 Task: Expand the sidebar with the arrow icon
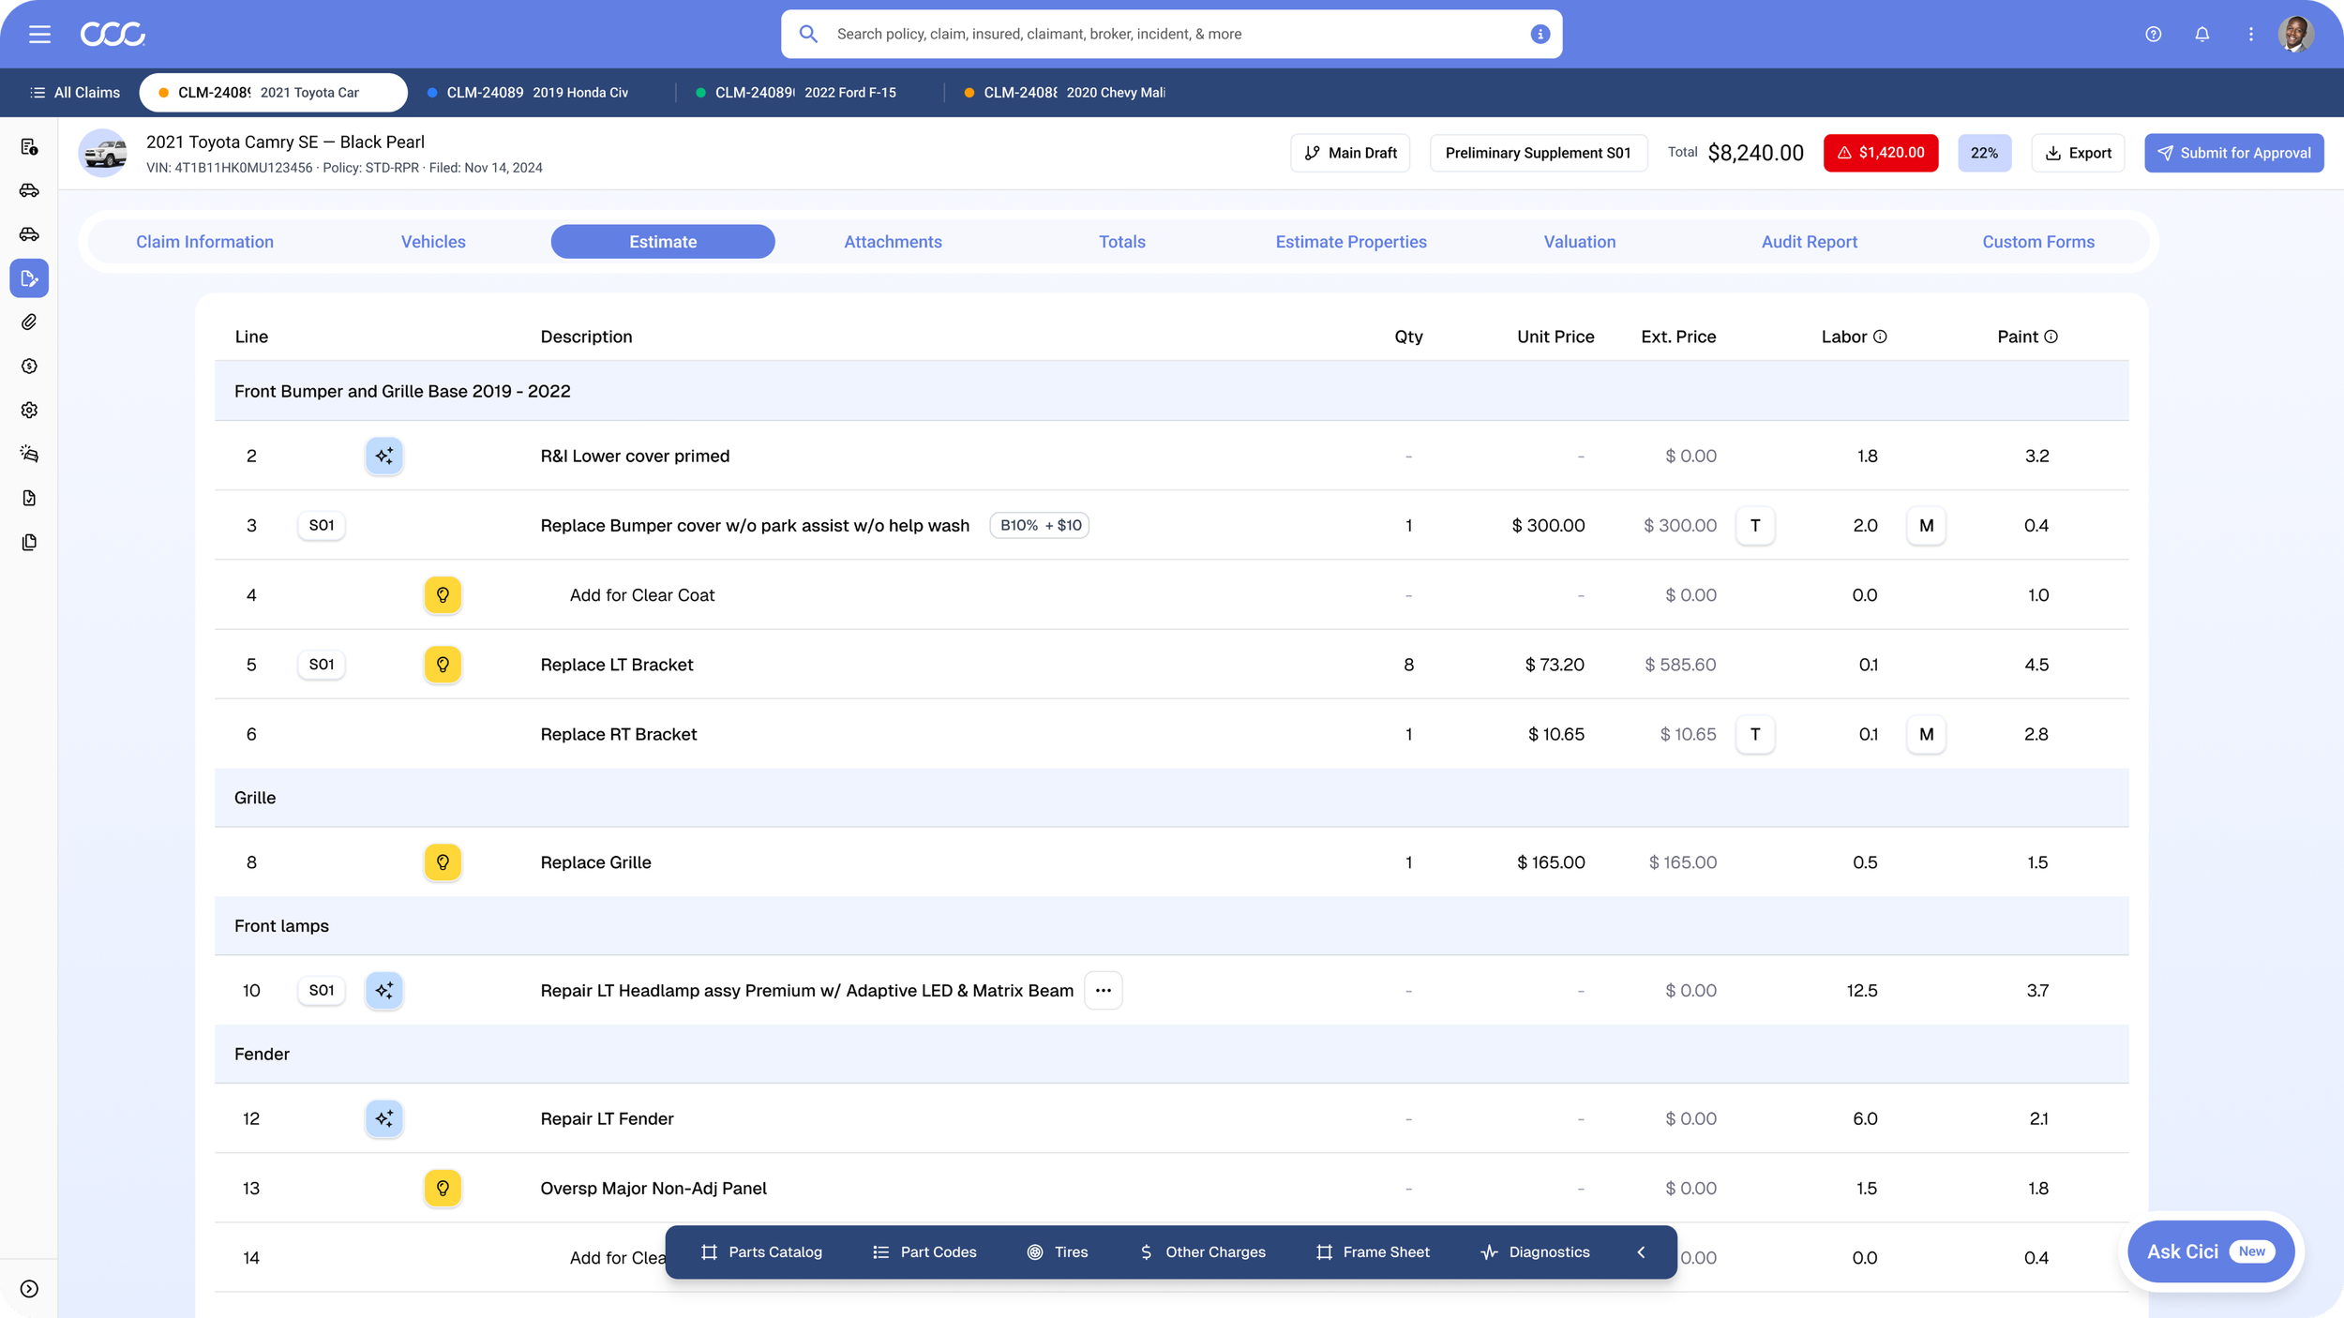click(29, 1289)
